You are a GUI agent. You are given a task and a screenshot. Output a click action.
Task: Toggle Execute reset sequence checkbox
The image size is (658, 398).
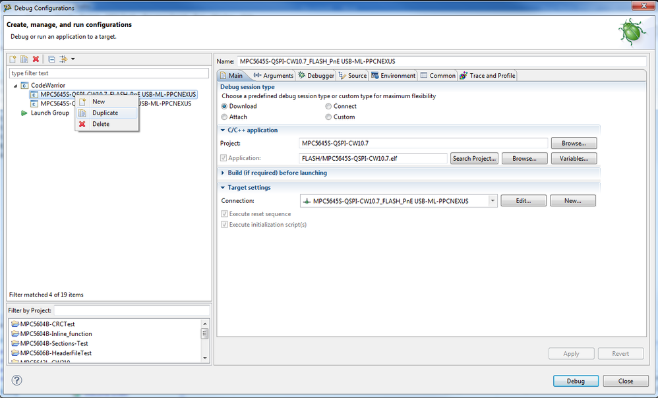[x=225, y=214]
